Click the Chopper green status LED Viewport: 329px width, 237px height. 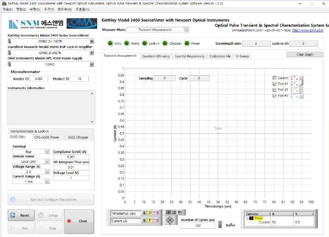(165, 43)
